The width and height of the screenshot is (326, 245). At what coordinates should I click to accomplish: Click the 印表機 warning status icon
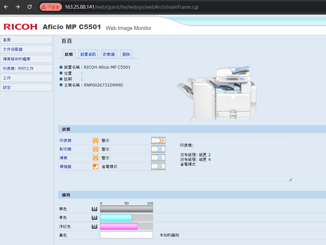(x=96, y=141)
